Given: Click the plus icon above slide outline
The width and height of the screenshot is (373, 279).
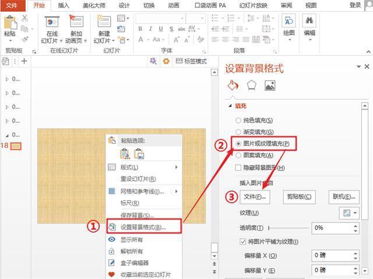Looking at the screenshot, I should (24, 61).
